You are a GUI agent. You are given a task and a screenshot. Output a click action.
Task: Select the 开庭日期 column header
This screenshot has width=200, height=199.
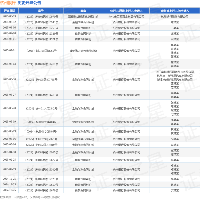pos(9,11)
